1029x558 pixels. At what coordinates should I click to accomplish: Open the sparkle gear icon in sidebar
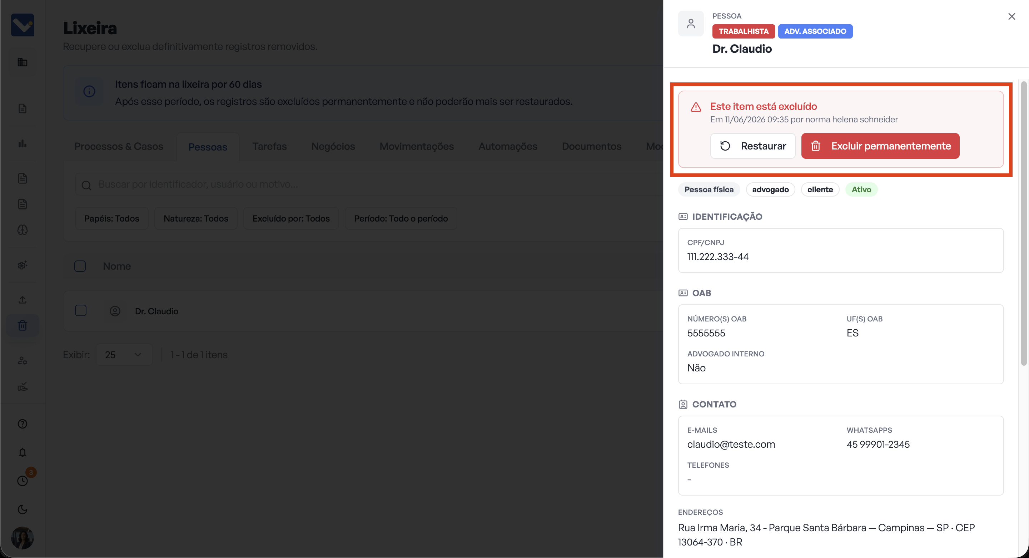(23, 265)
